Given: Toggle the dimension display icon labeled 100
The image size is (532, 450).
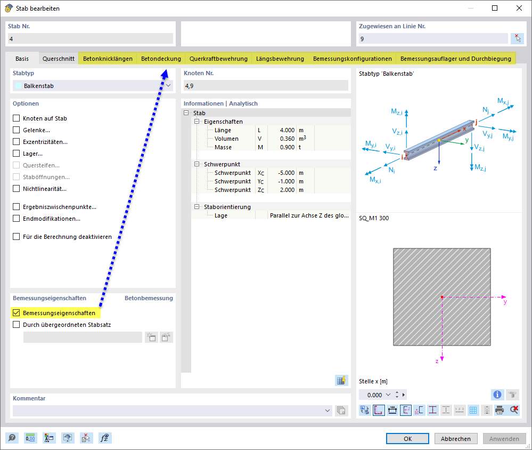Looking at the screenshot, I should tap(392, 410).
